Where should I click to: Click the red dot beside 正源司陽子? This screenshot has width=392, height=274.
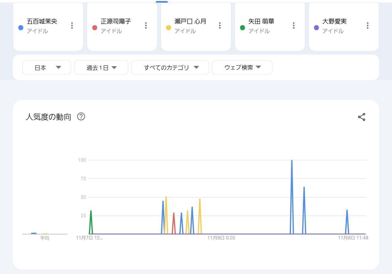[95, 28]
